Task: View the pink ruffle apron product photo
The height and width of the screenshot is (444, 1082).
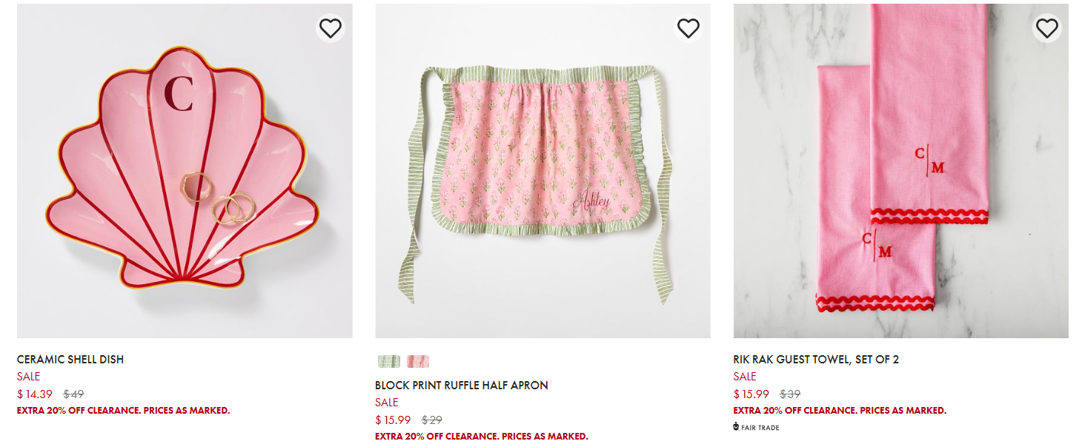Action: [542, 171]
